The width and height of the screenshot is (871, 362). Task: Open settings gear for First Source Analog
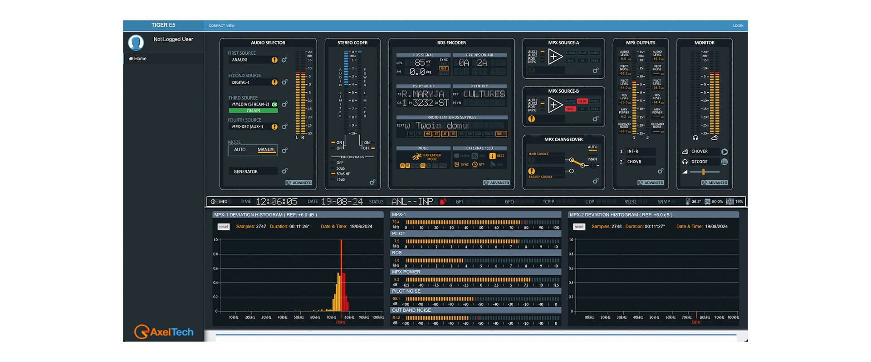click(284, 60)
